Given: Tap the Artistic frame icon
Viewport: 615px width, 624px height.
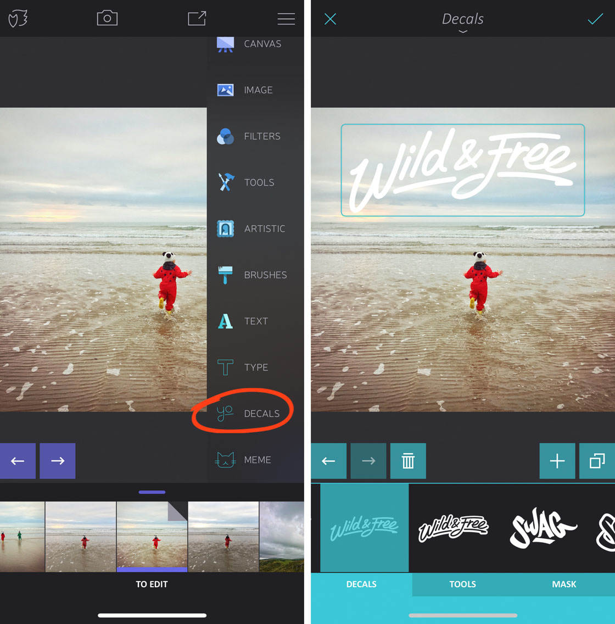Looking at the screenshot, I should tap(225, 229).
